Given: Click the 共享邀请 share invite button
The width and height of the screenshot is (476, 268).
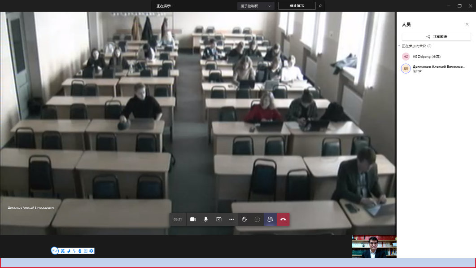Looking at the screenshot, I should pos(436,36).
